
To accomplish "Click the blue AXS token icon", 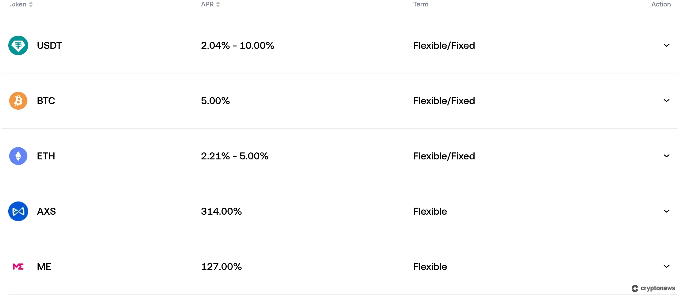I will click(x=18, y=211).
